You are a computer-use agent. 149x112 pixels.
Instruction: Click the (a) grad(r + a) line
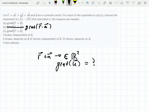point(13,23)
